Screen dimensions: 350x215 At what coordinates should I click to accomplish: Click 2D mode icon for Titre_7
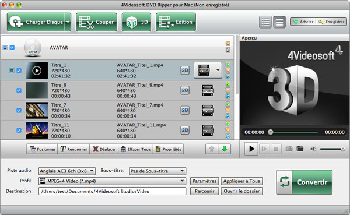[185, 110]
